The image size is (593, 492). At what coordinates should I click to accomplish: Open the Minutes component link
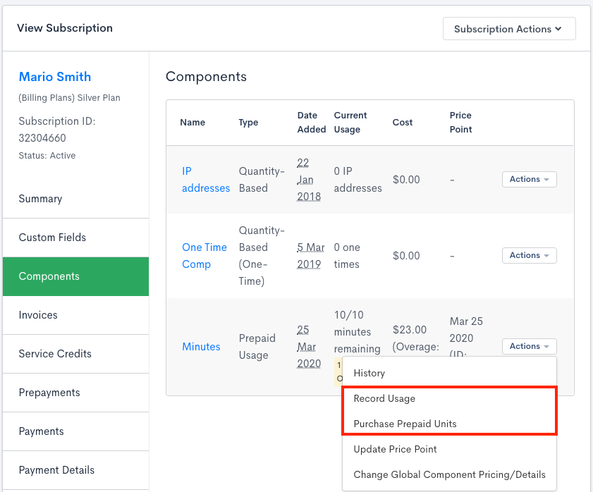(201, 347)
